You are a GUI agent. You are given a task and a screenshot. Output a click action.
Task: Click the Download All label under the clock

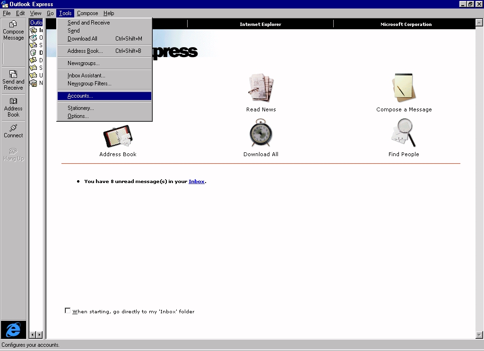click(261, 154)
